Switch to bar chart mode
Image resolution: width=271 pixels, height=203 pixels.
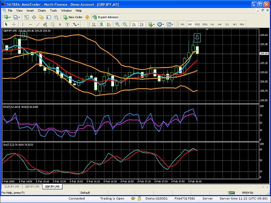pyautogui.click(x=94, y=24)
